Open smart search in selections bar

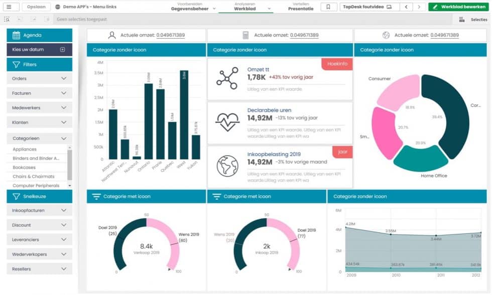(7, 19)
